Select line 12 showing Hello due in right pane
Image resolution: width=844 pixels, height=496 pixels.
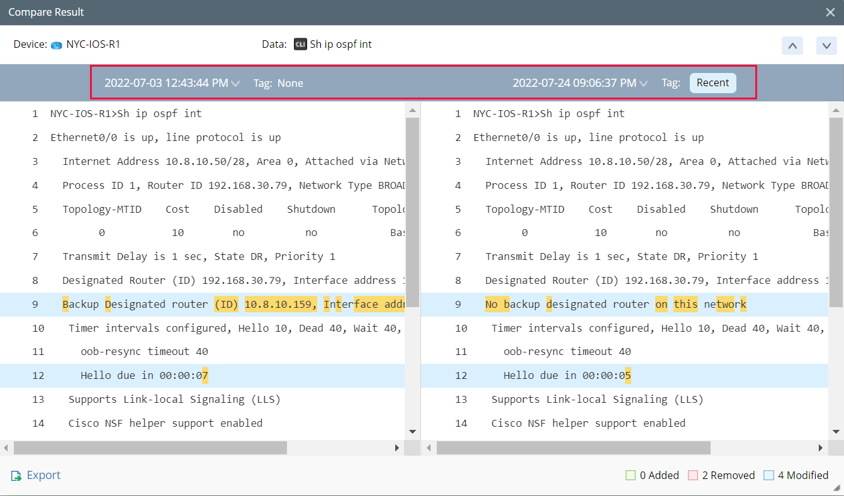[x=566, y=375]
